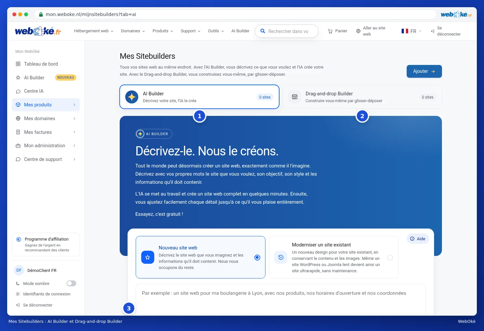Click the site description text area

(280, 300)
